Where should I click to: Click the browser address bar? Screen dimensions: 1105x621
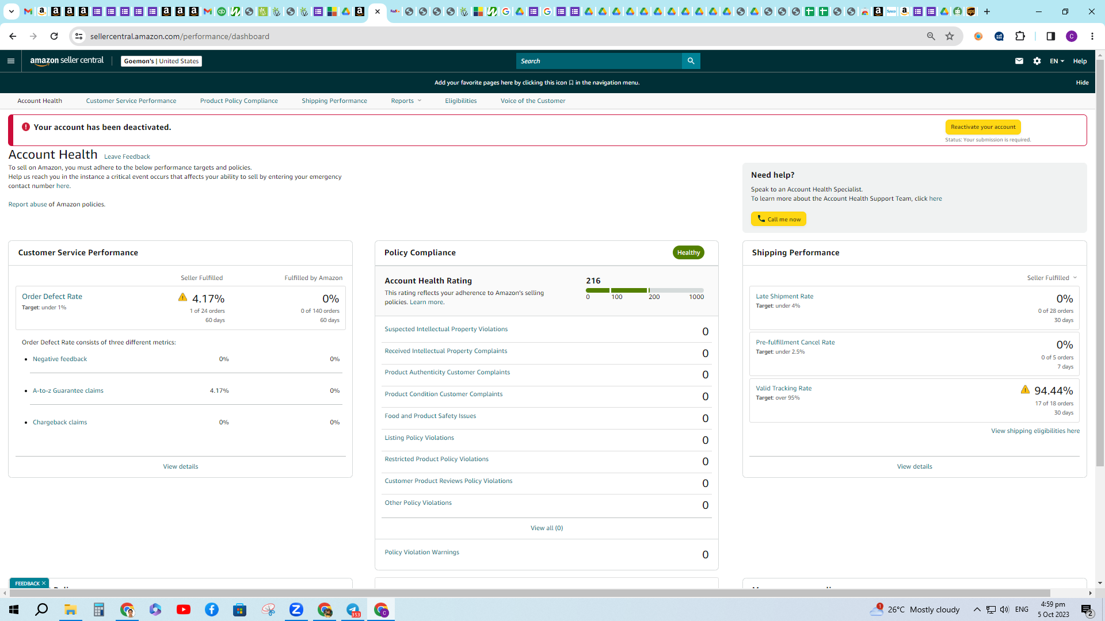point(506,36)
